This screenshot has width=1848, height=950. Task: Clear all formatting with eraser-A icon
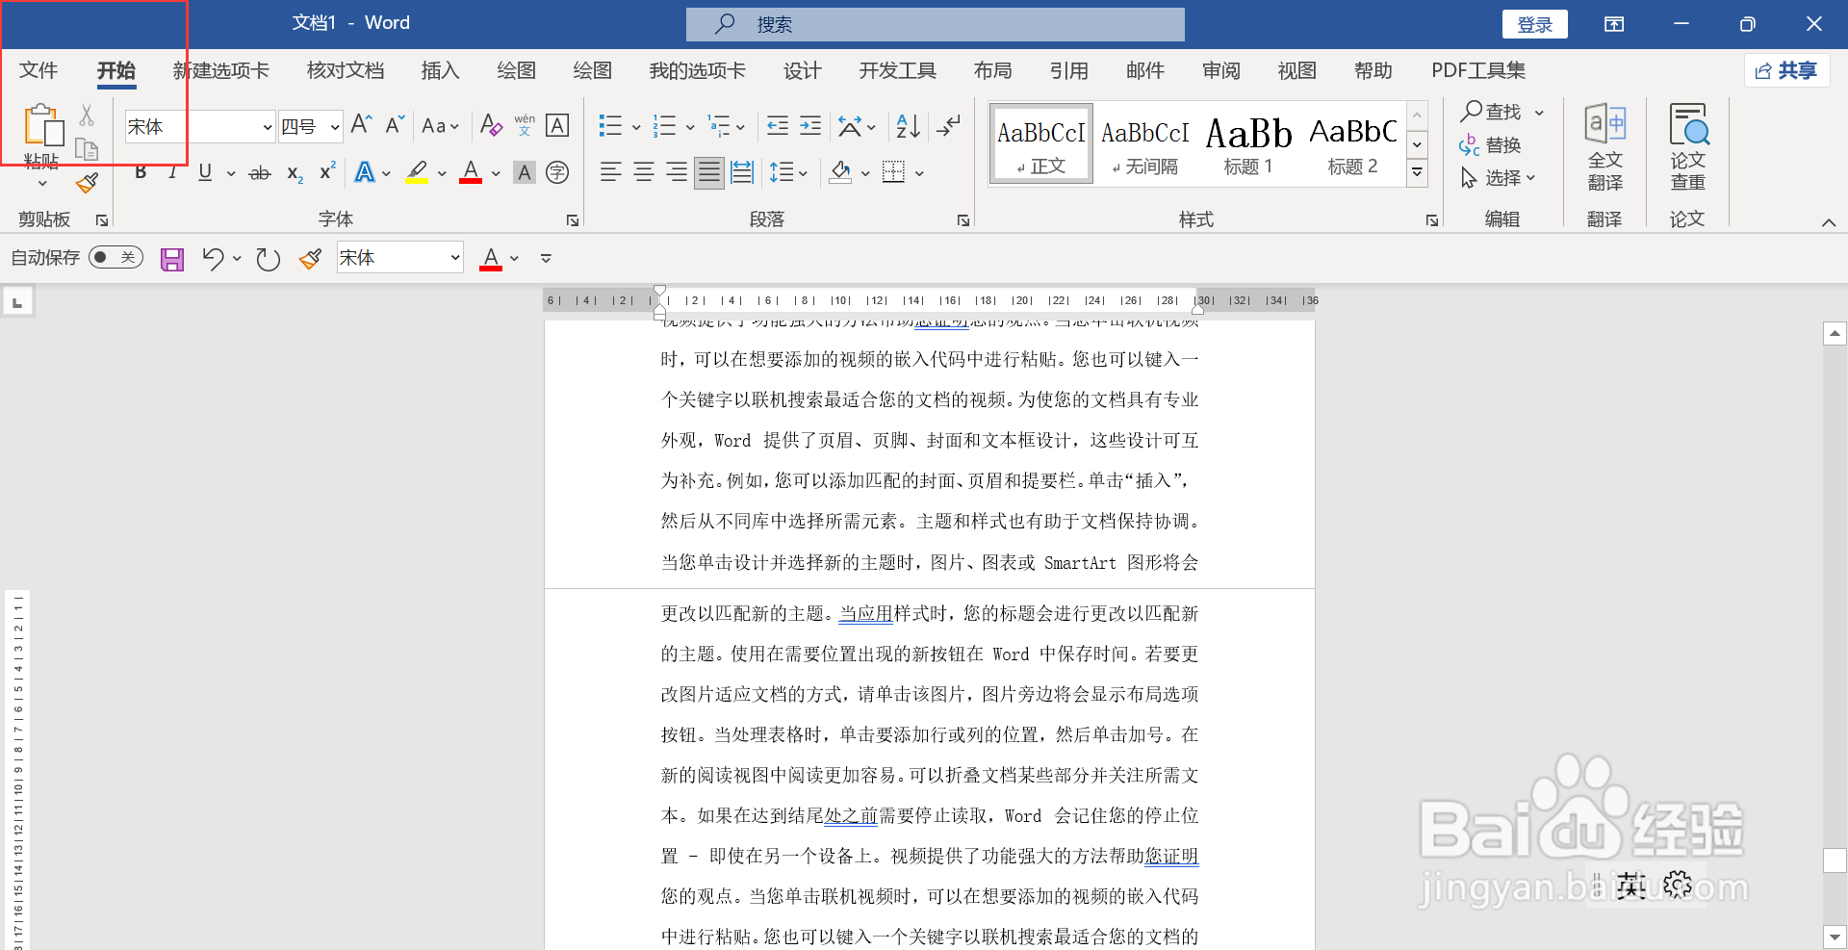point(491,125)
